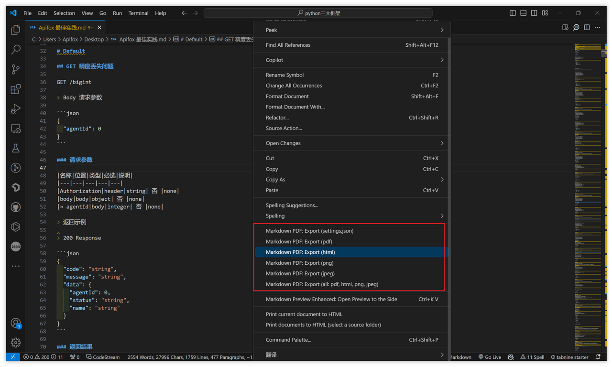Open the Remote Explorer view
Viewport: 612px width, 367px height.
click(16, 129)
